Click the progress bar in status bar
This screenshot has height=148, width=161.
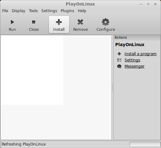point(145,144)
